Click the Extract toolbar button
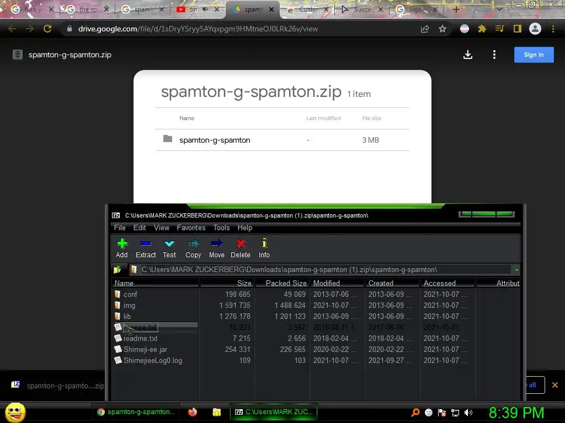The image size is (565, 423). (146, 248)
